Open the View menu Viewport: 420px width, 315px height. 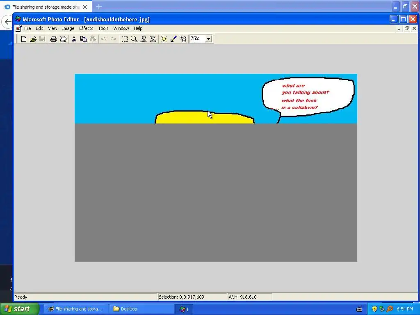click(52, 28)
